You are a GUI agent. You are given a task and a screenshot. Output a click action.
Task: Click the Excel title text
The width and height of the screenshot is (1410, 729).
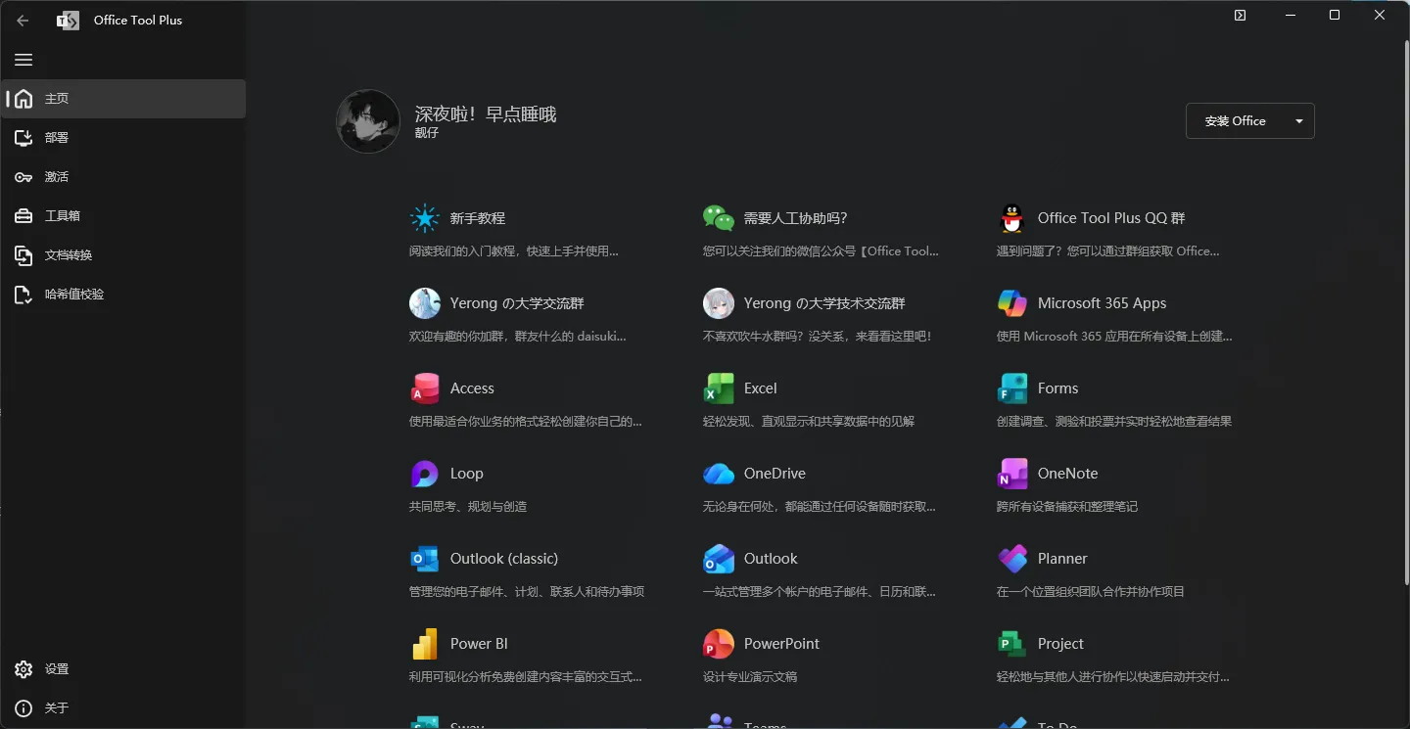761,388
